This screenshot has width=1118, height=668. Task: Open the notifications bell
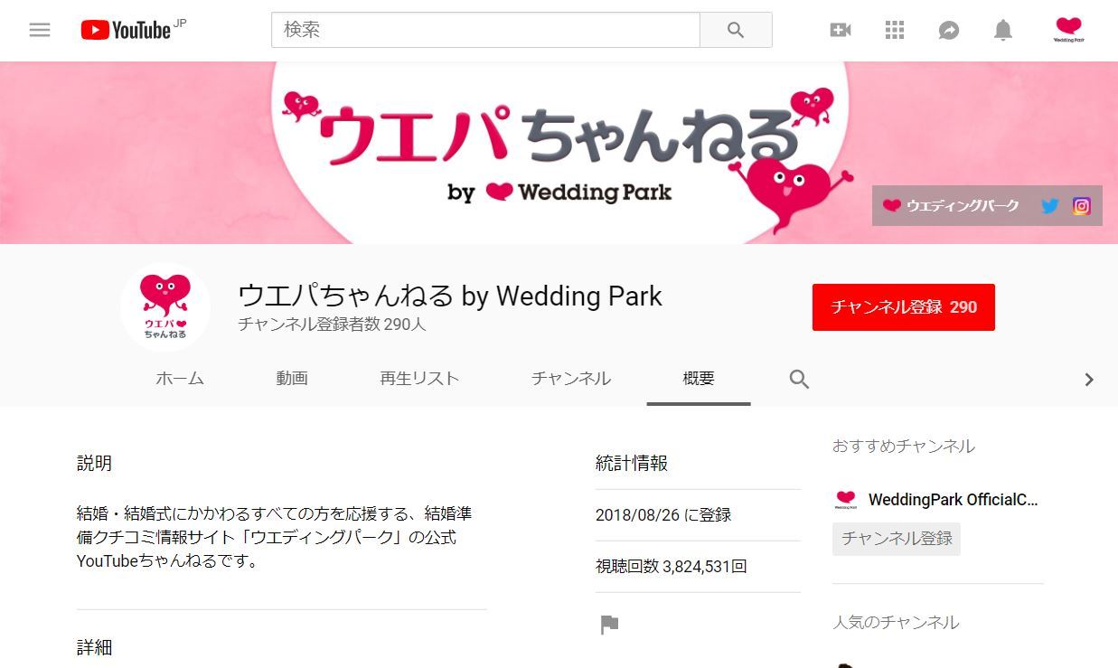pos(1003,30)
